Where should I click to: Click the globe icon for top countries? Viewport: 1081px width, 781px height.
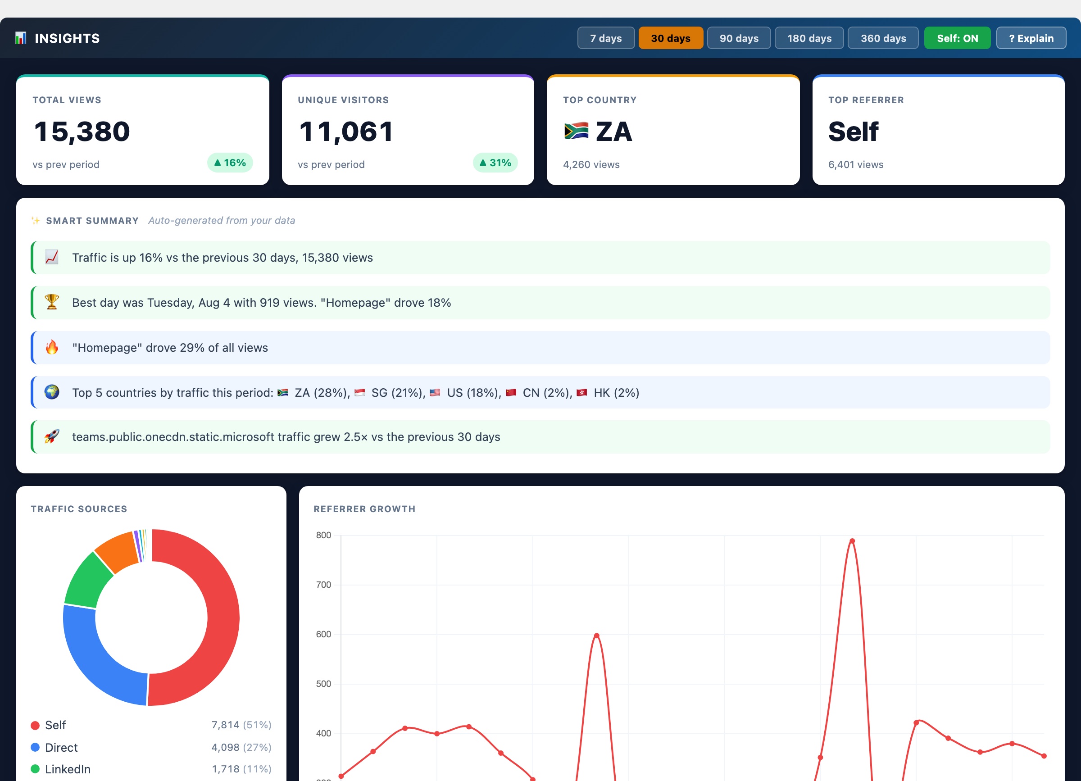[x=52, y=392]
